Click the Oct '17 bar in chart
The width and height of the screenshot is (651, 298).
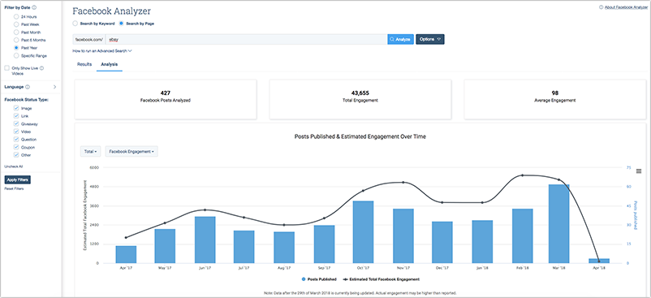click(x=364, y=232)
